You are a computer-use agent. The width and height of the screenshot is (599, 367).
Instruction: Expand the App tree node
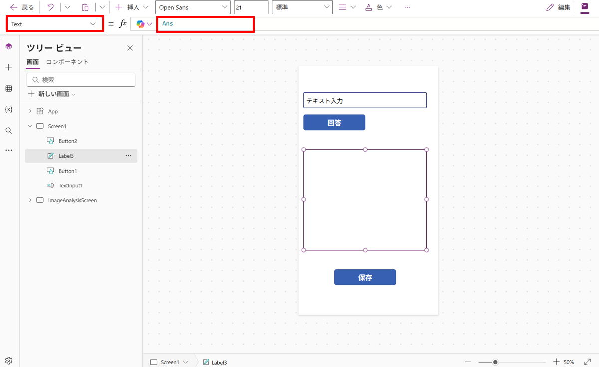coord(30,111)
